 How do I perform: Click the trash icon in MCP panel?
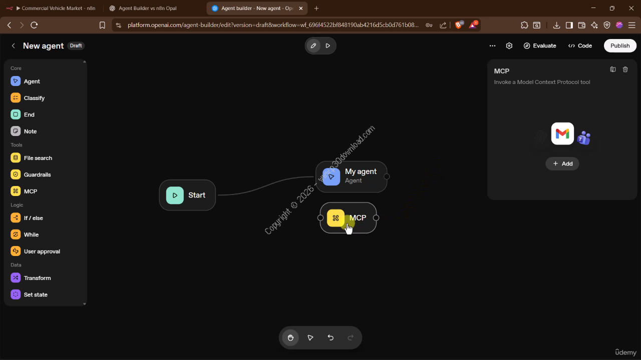pyautogui.click(x=625, y=69)
